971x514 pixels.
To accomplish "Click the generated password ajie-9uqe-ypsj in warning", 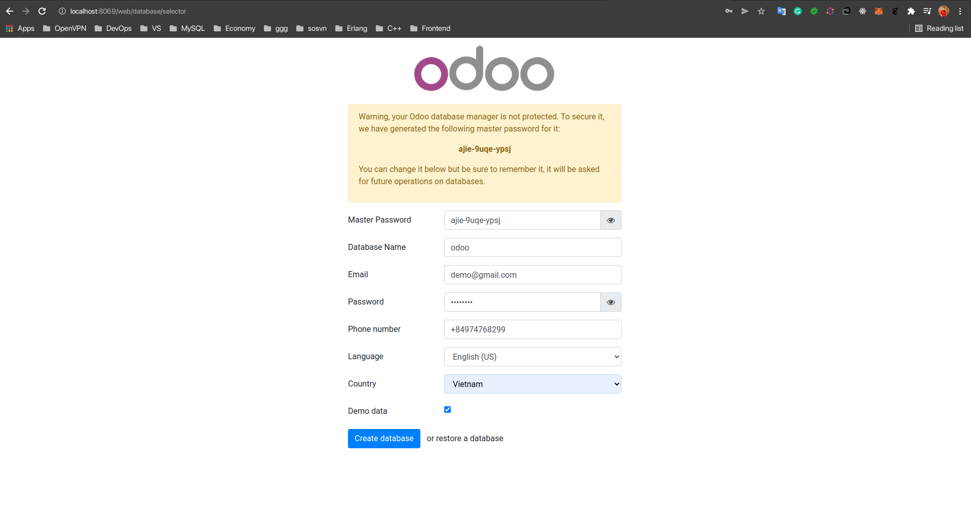I will 485,149.
